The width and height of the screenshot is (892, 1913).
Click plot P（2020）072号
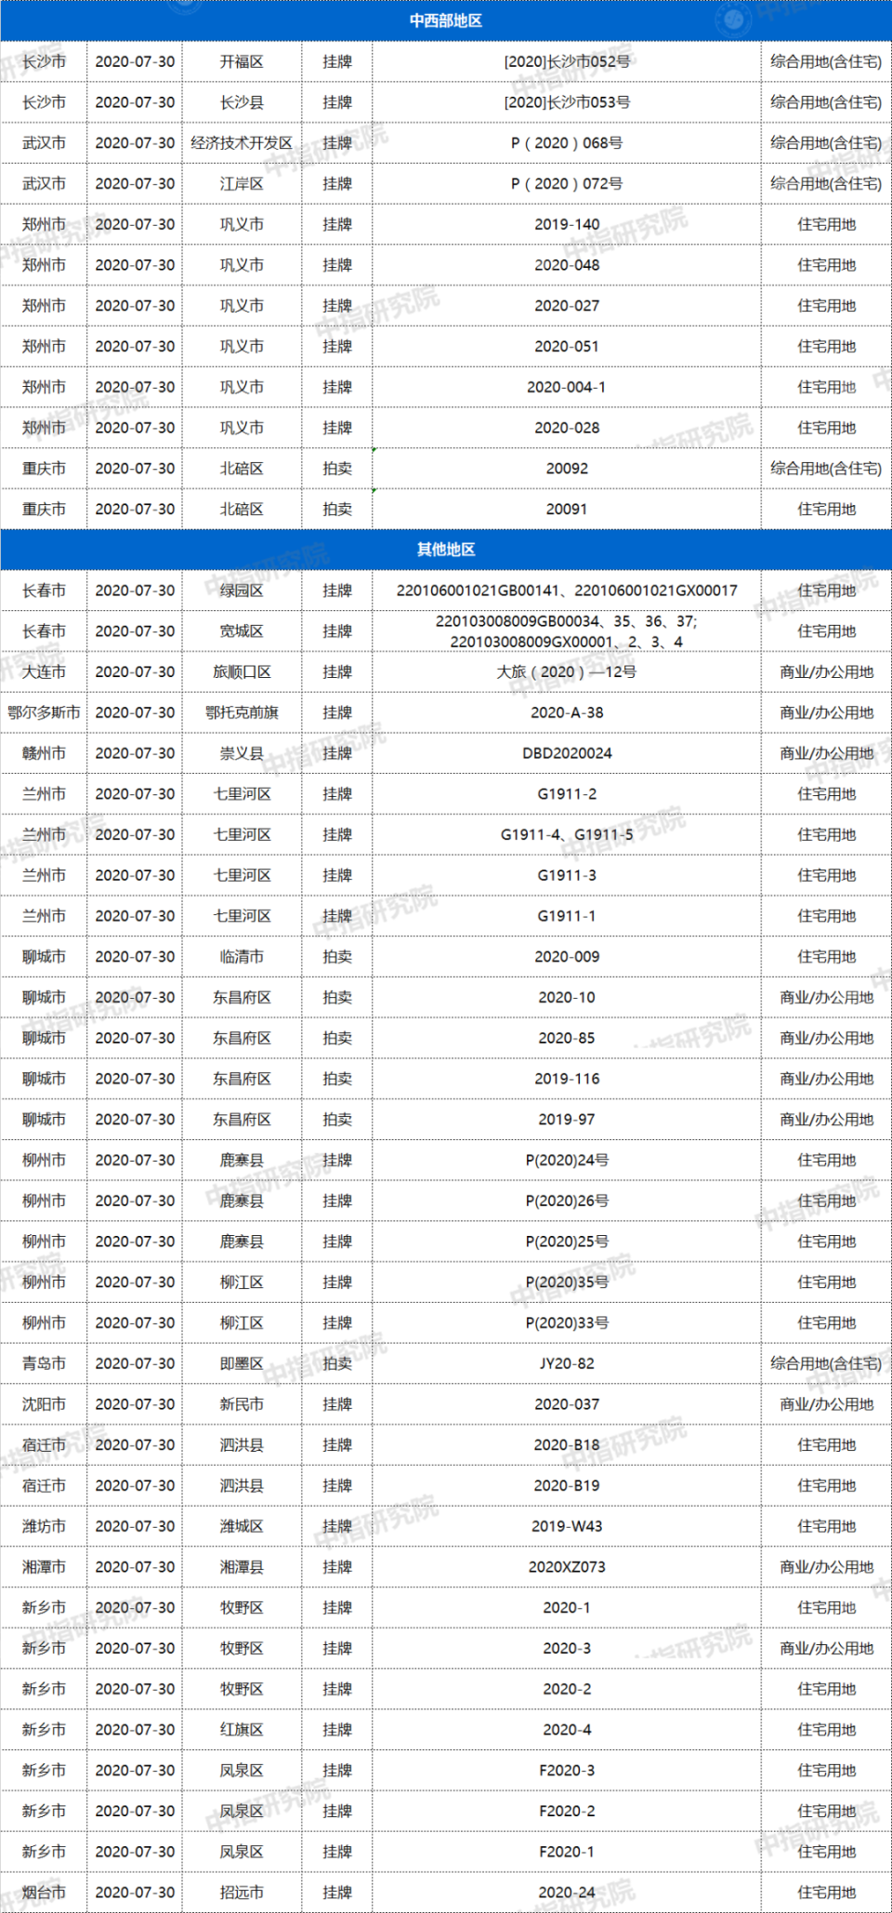567,184
